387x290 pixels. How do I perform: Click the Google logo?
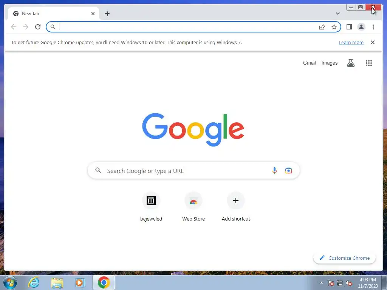[193, 130]
